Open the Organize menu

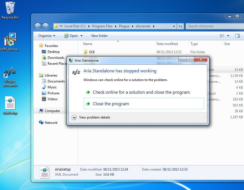pos(47,36)
